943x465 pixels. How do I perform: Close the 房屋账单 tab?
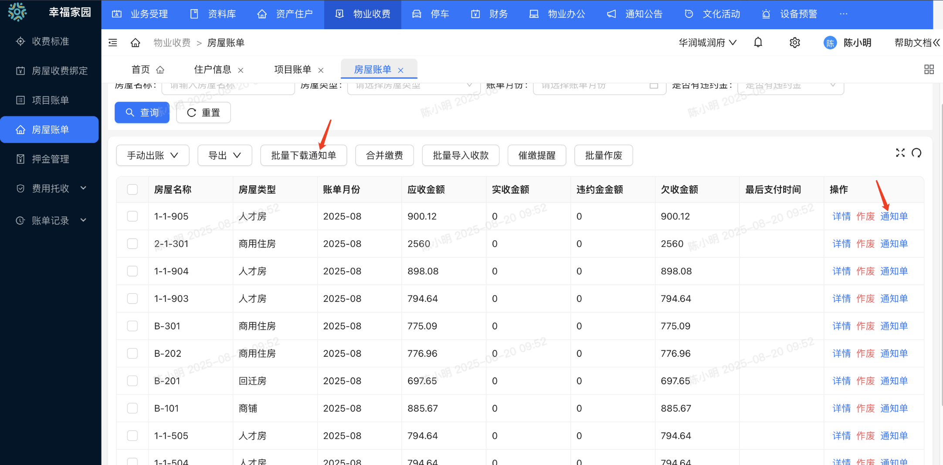(401, 70)
